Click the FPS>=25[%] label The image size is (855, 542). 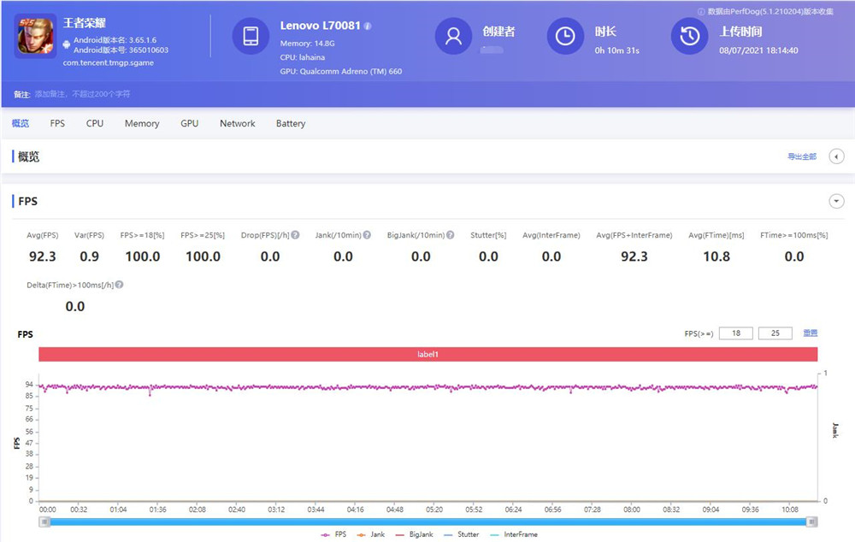pos(203,235)
